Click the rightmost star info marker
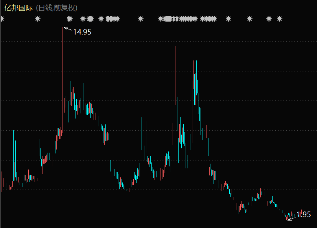 [x=280, y=19]
